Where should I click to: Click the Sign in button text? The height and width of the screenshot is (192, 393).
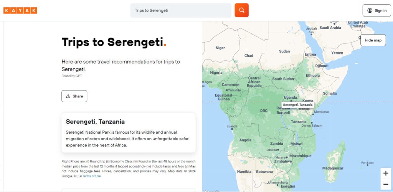pyautogui.click(x=380, y=10)
